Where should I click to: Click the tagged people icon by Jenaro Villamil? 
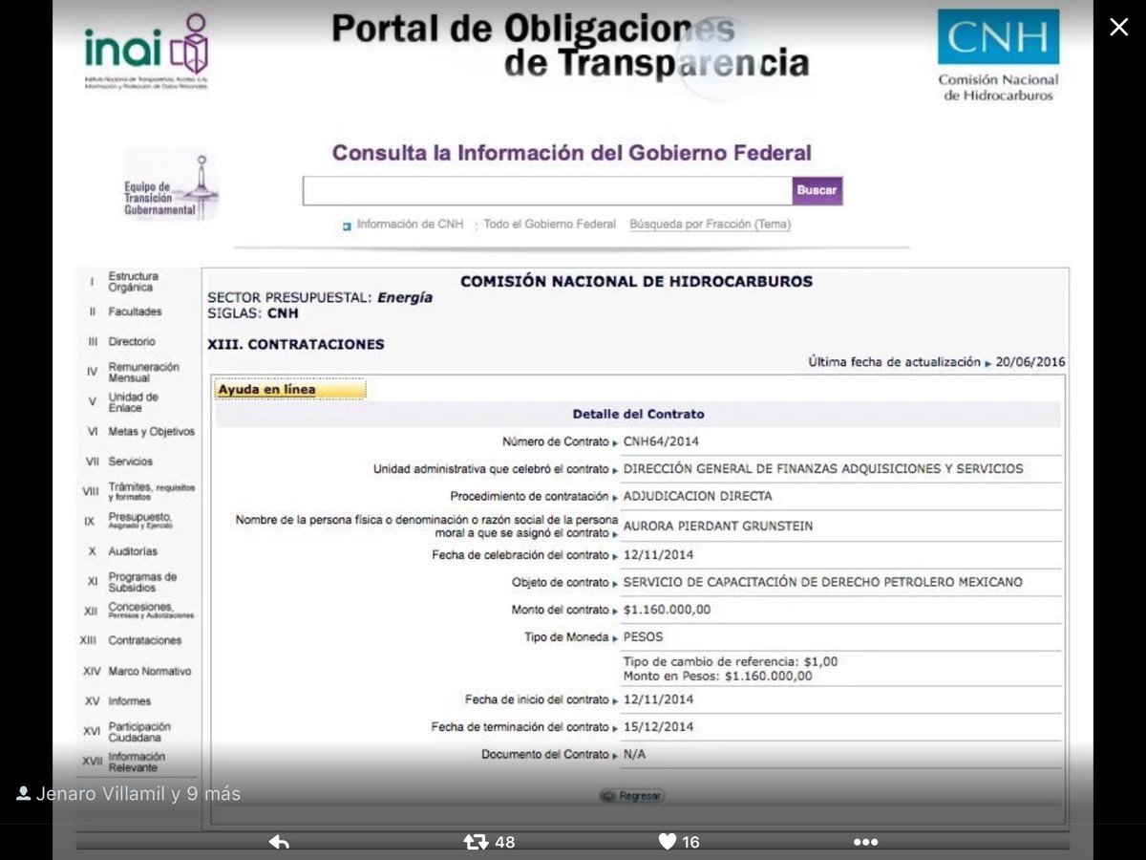tap(24, 794)
